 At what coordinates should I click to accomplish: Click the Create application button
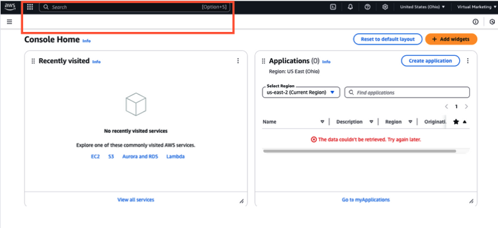click(430, 61)
